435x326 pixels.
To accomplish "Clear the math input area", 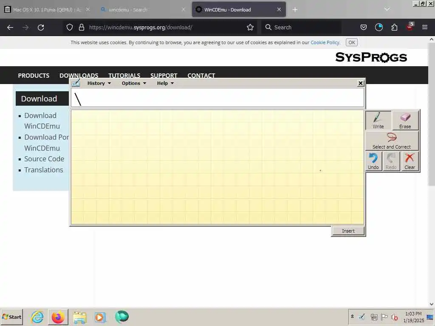I will click(x=410, y=161).
